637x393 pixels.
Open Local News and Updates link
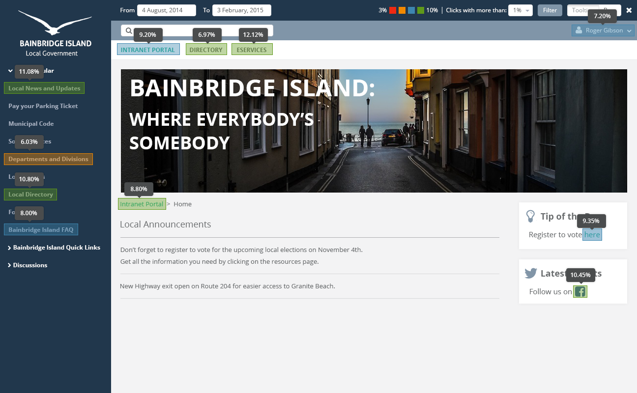point(44,88)
